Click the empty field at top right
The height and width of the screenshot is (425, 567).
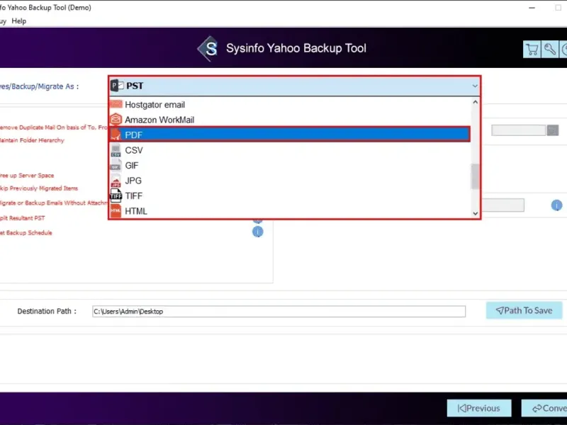(x=518, y=130)
